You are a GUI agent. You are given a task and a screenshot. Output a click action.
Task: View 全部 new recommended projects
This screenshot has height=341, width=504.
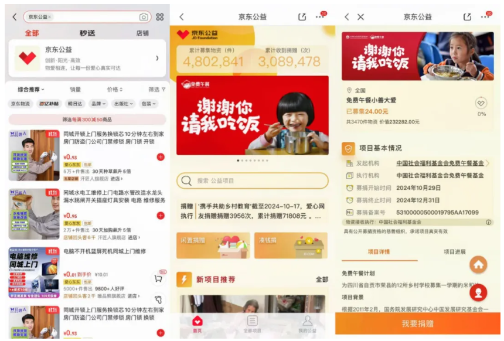322,279
